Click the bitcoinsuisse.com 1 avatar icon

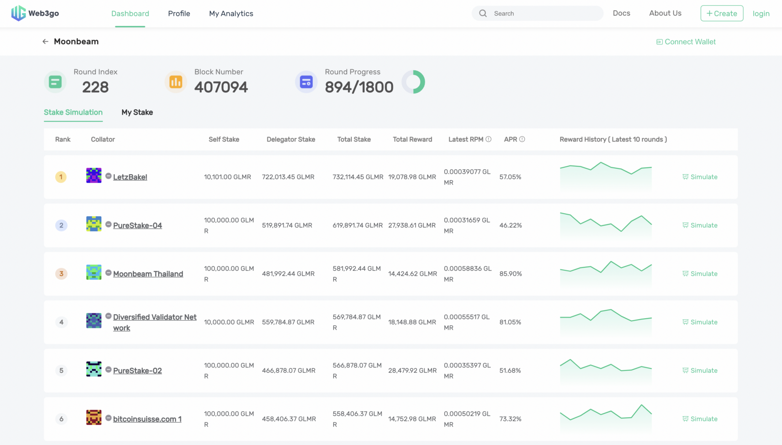pyautogui.click(x=94, y=417)
